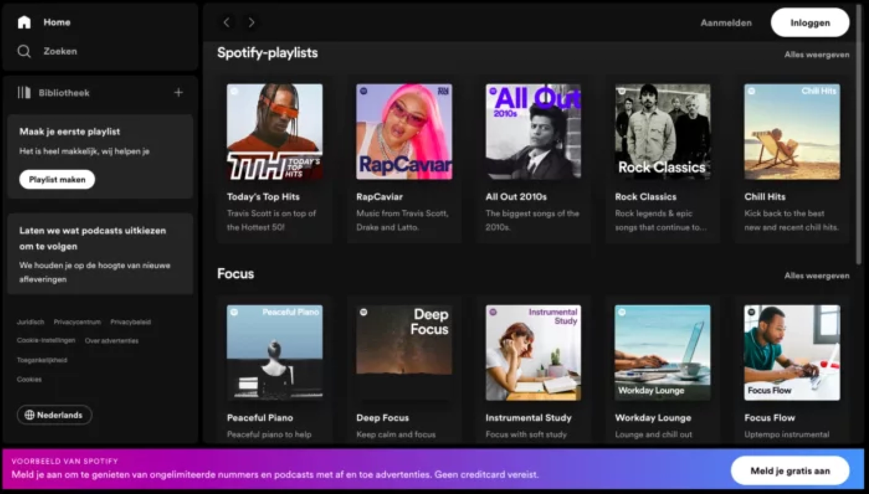Click the Zoeken magnifying glass icon
The image size is (869, 494).
tap(24, 52)
